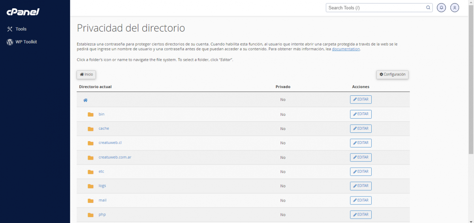Click EDITAR for the etc folder
Viewport: 474px width, 223px height.
[361, 172]
